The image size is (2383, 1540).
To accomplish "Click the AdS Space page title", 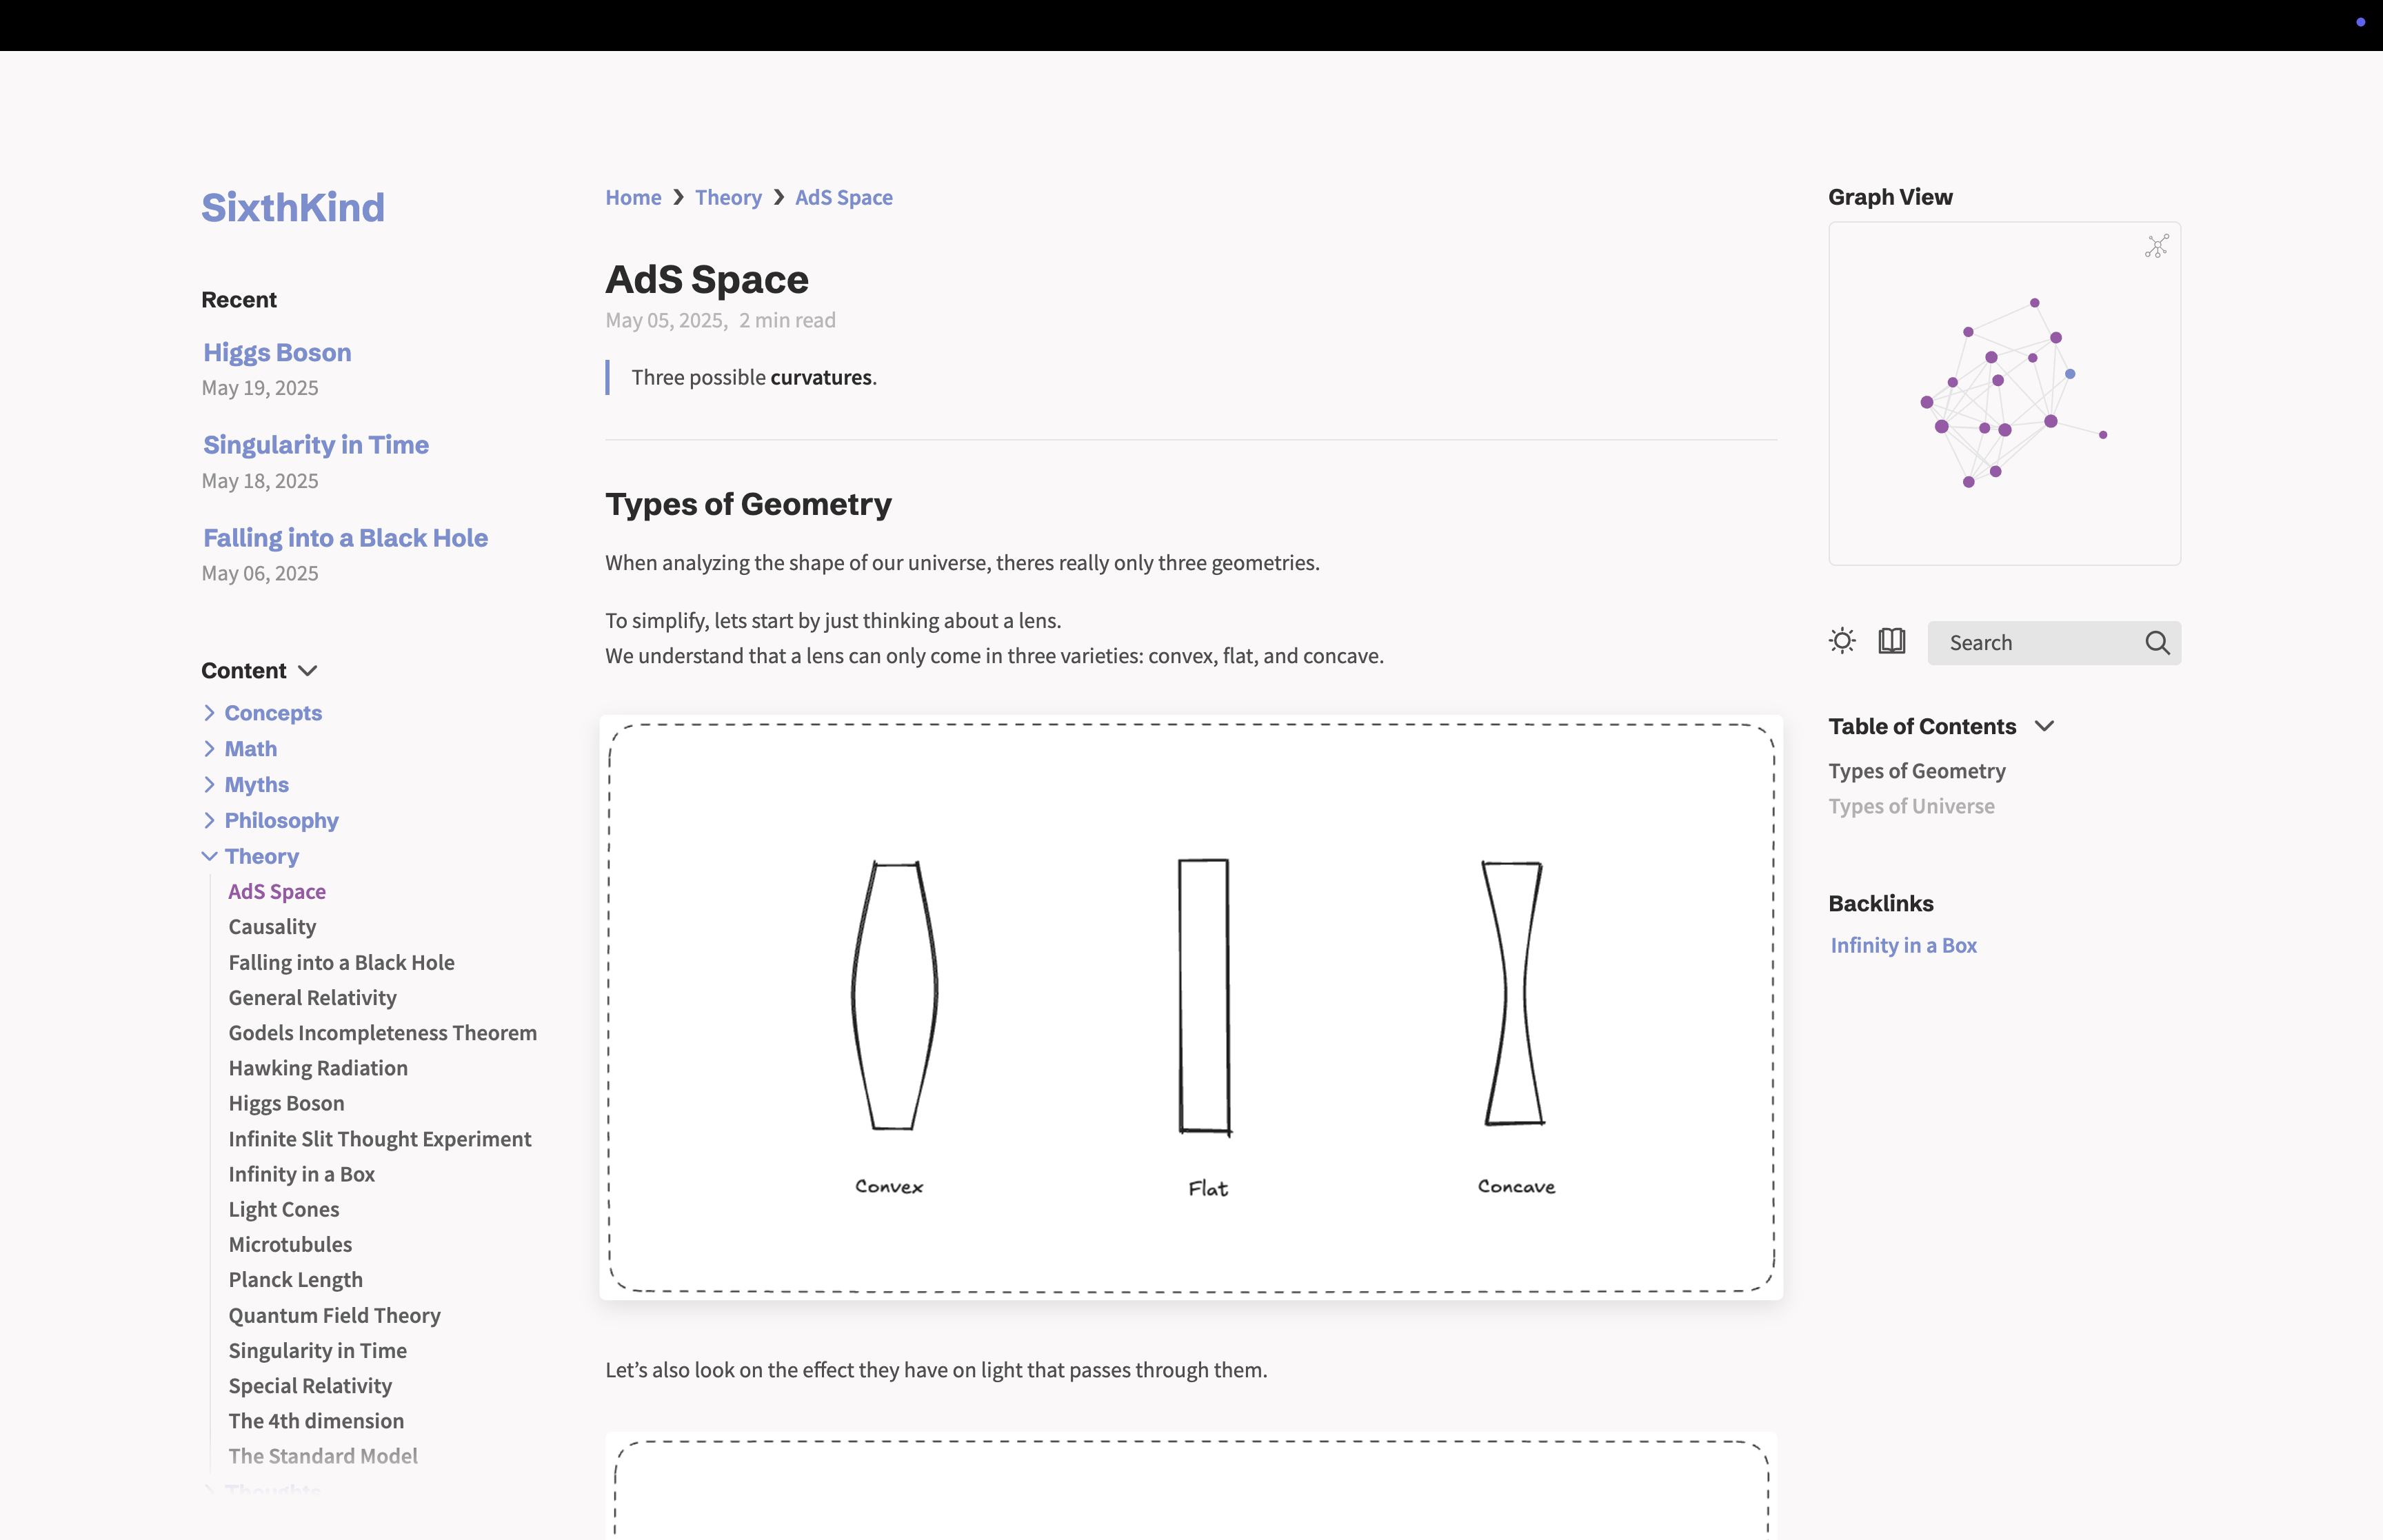I will (x=707, y=279).
